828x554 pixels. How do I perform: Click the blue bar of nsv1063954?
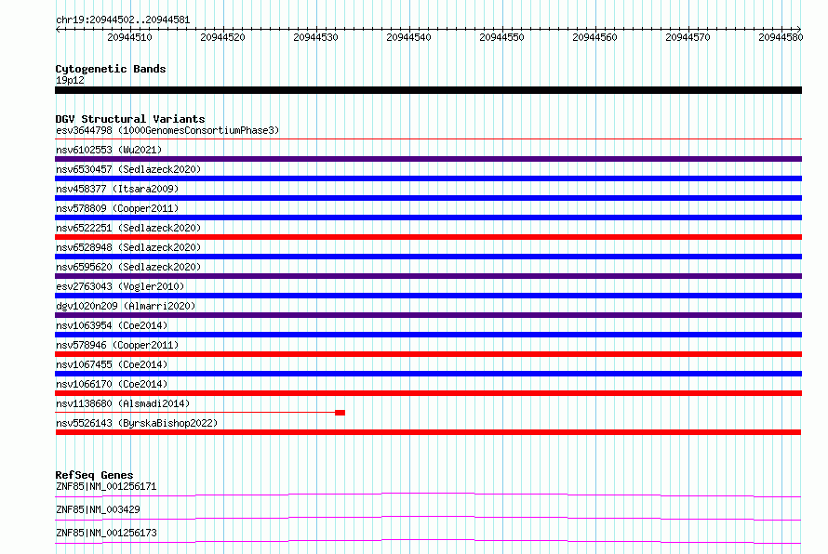click(x=428, y=335)
